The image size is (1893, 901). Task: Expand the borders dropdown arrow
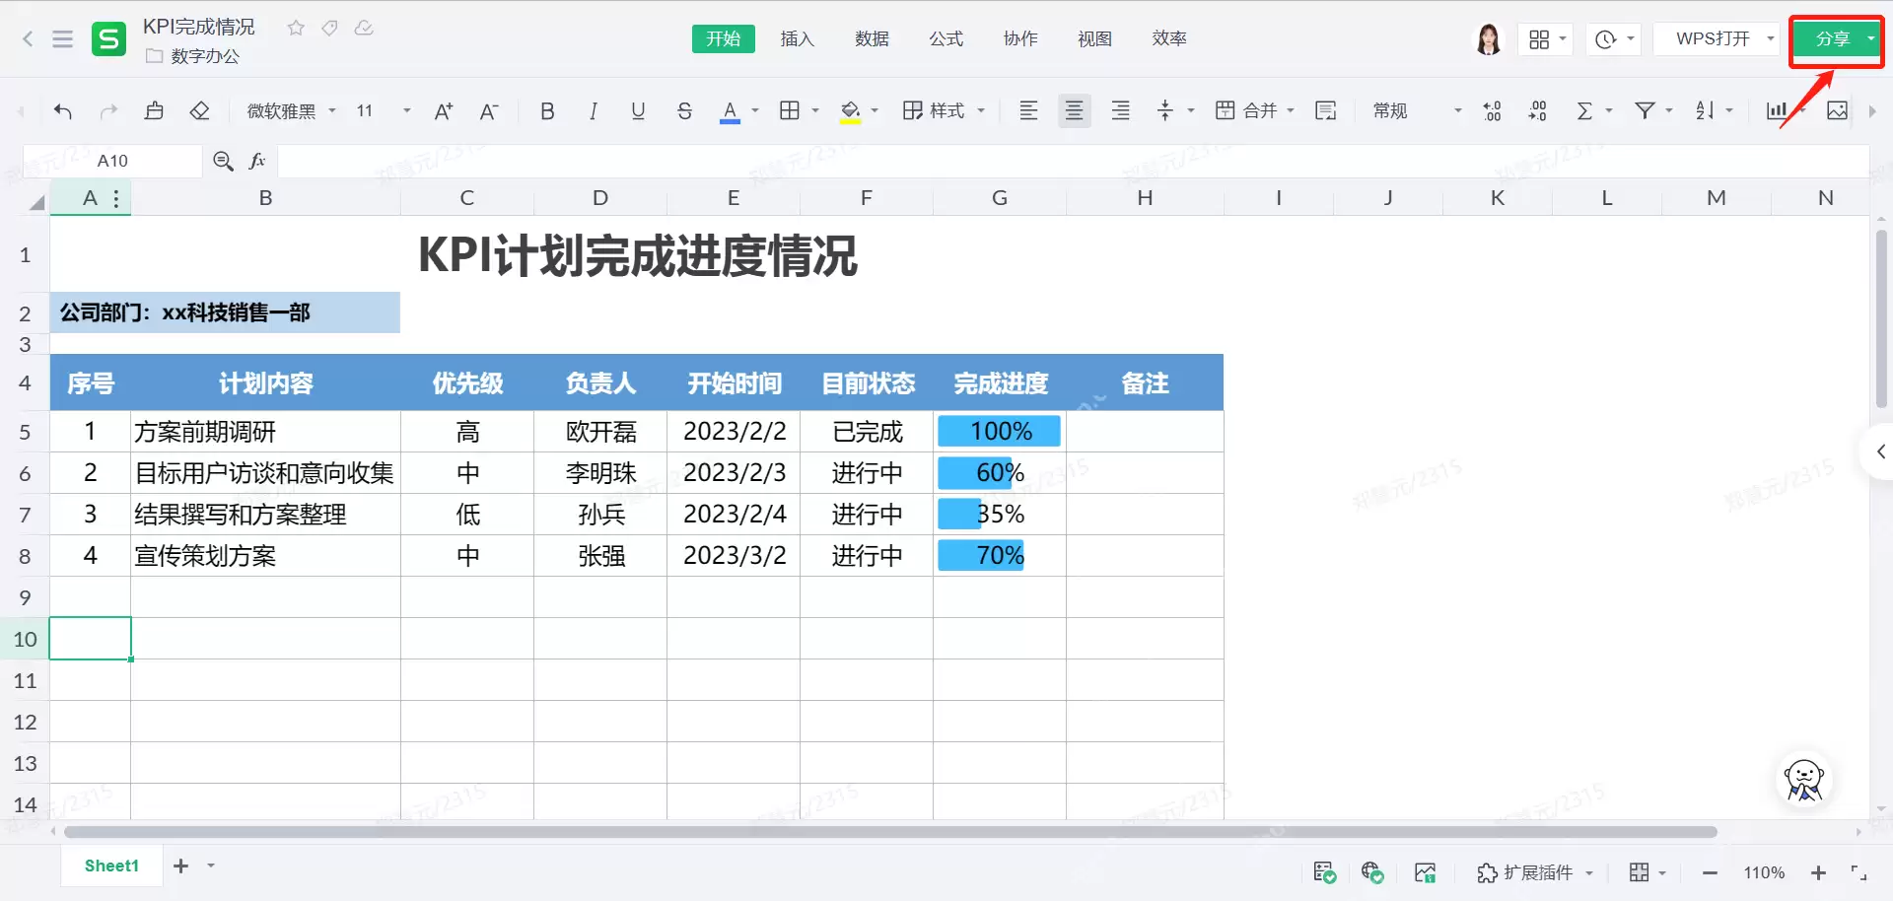coord(815,111)
